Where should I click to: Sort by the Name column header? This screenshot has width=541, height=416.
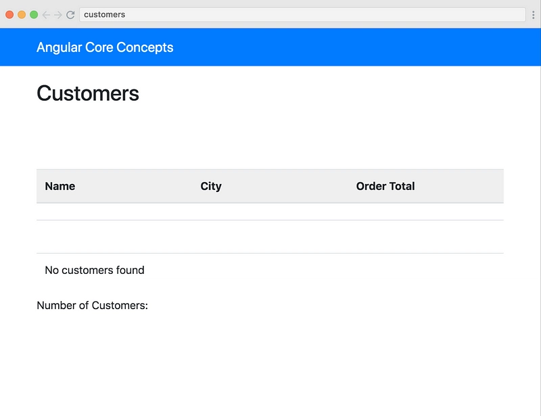60,186
